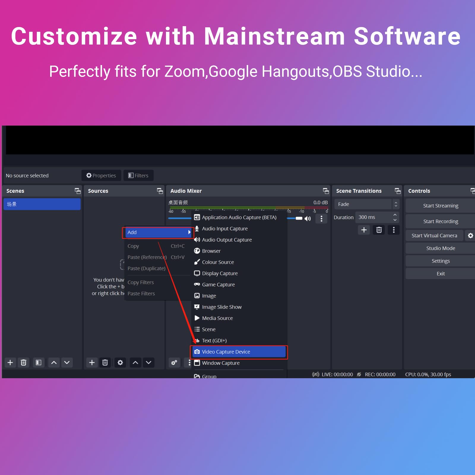Add a new source with plus button

[92, 362]
